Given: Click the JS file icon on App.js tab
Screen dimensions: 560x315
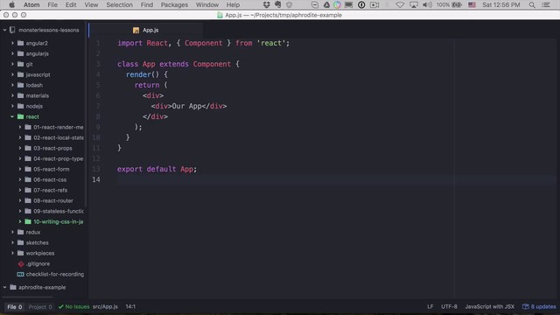Looking at the screenshot, I should 136,31.
